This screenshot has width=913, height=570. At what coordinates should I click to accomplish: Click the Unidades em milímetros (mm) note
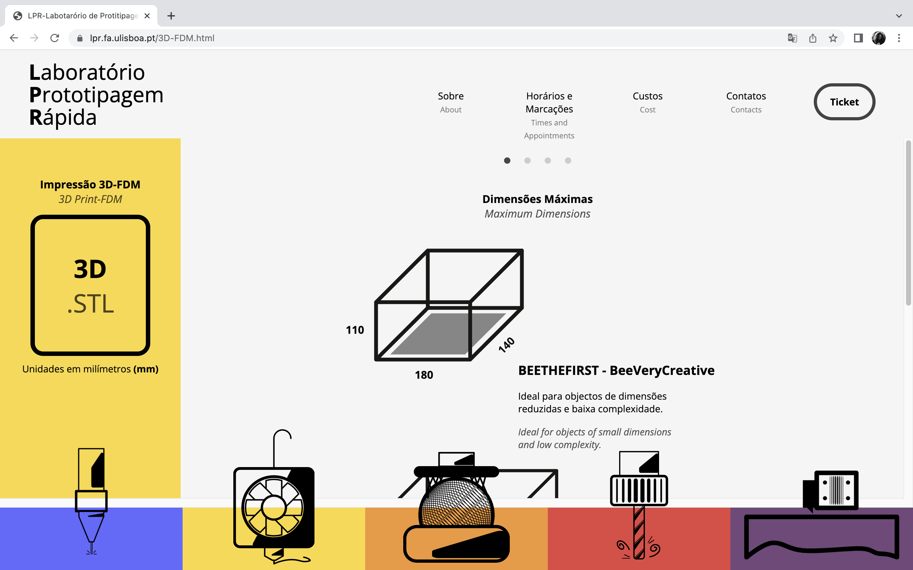(90, 369)
